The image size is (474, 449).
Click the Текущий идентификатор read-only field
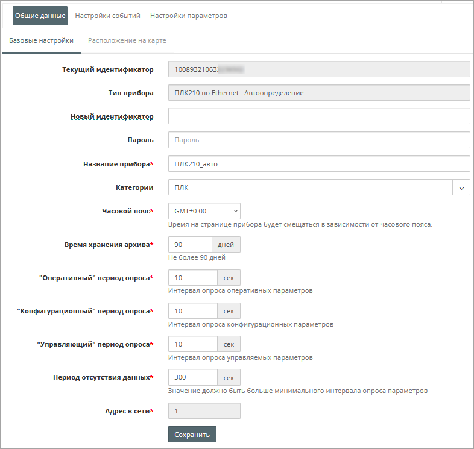318,69
